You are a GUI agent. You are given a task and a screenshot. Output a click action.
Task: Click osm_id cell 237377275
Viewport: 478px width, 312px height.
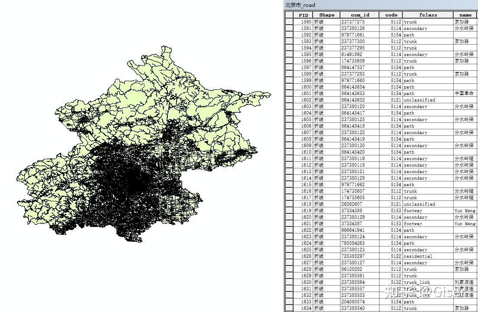[x=360, y=22]
